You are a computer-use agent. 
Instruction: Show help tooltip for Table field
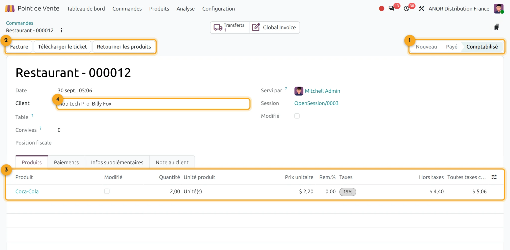(x=32, y=115)
